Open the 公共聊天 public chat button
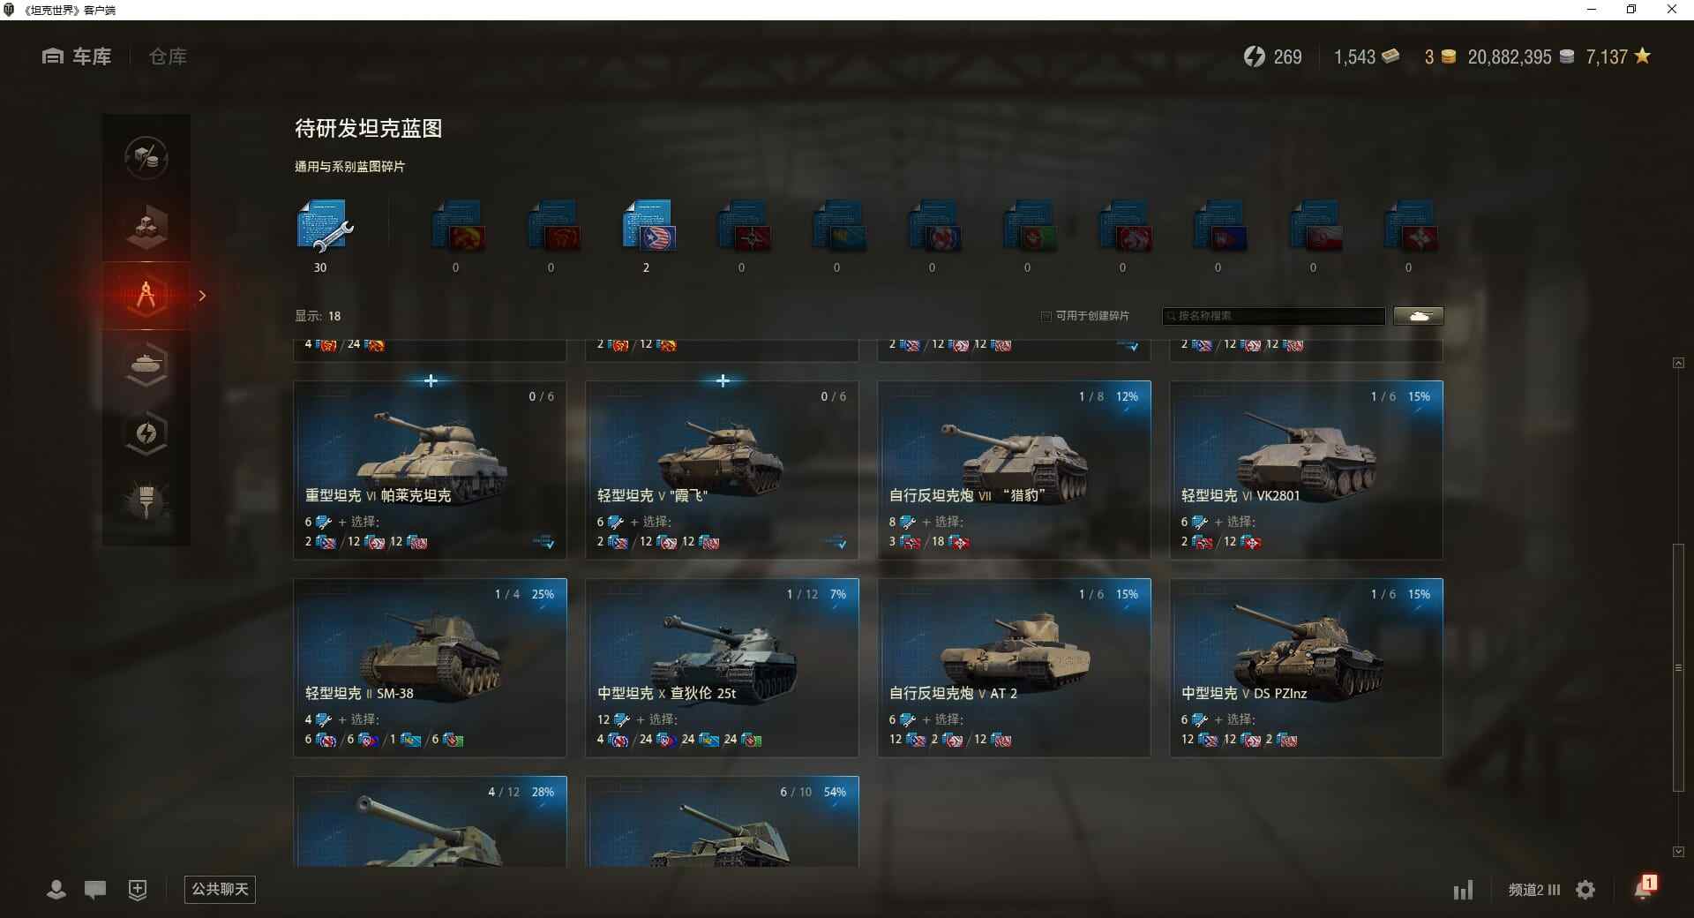The image size is (1694, 918). [x=220, y=889]
